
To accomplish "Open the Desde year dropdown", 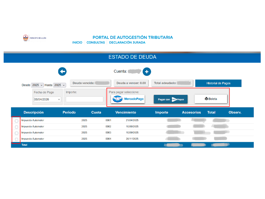I will (x=37, y=85).
